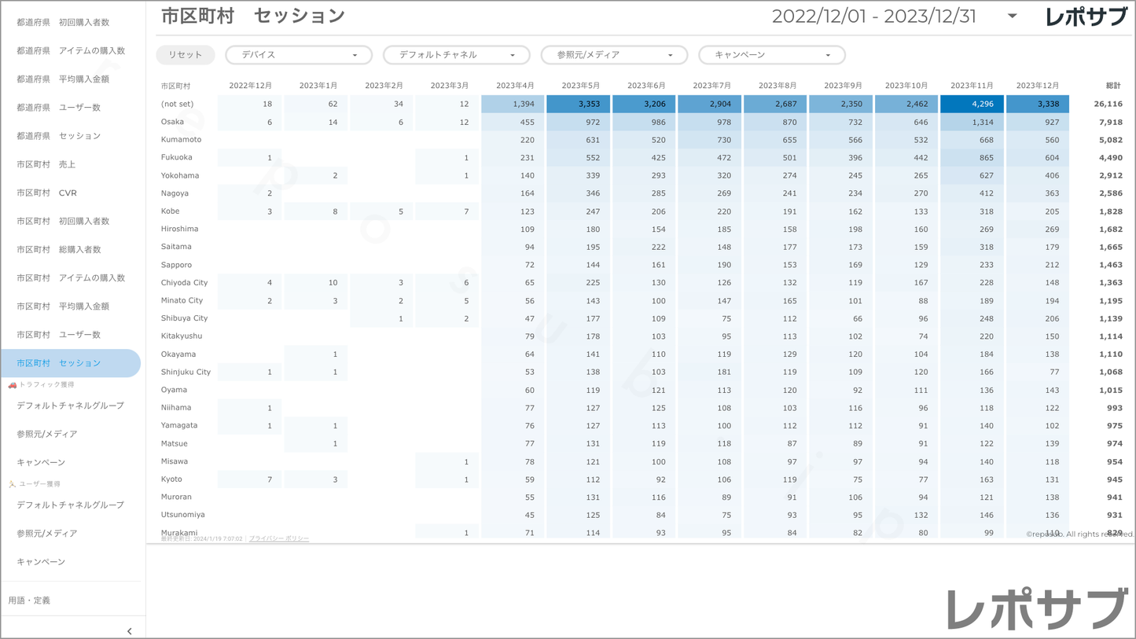This screenshot has width=1136, height=639.
Task: Click the 総計 column header
Action: [1112, 86]
